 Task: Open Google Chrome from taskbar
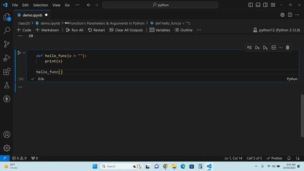[x=165, y=166]
